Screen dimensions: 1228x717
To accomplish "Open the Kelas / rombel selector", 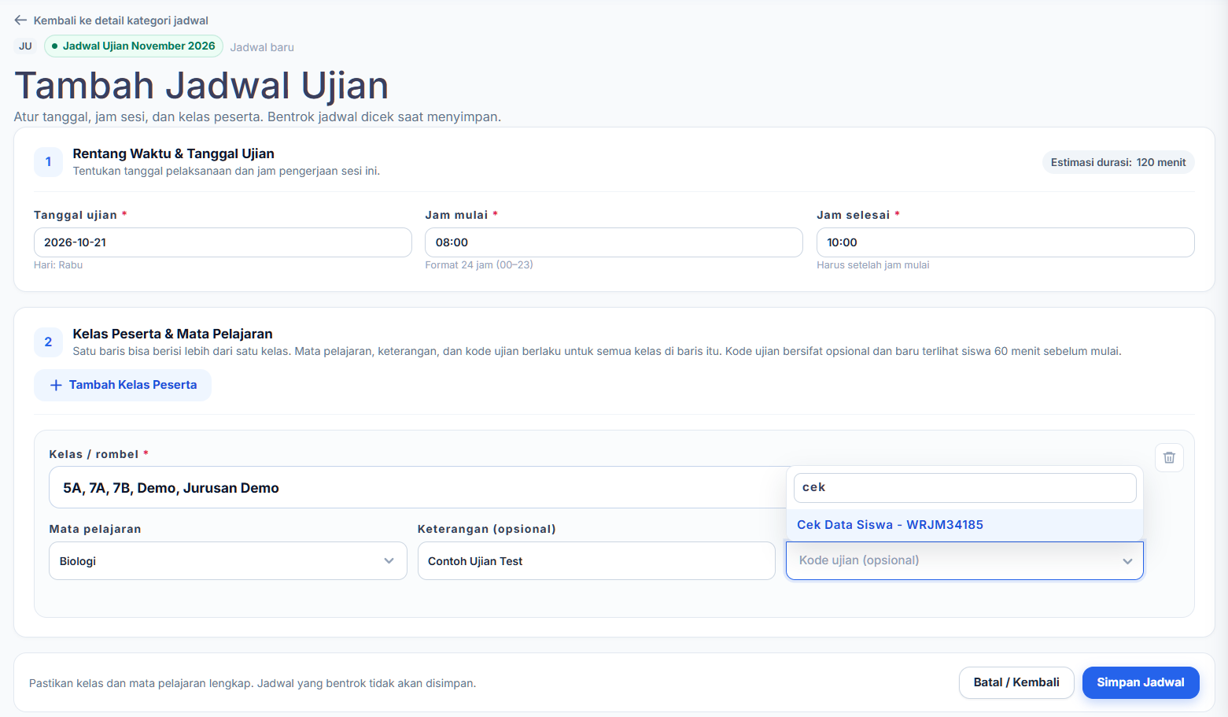I will coord(417,488).
